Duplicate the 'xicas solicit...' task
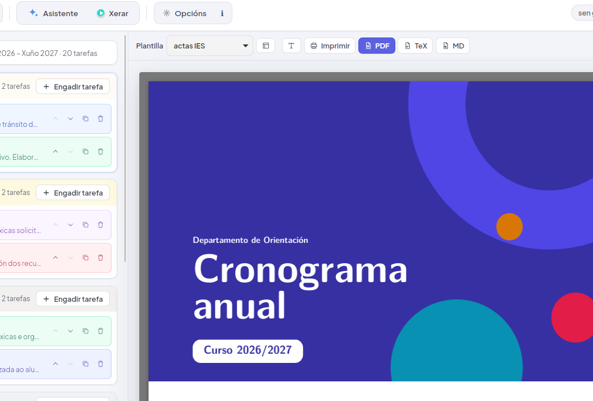The image size is (593, 401). click(86, 224)
